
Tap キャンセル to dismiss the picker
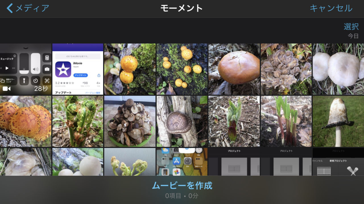point(331,8)
